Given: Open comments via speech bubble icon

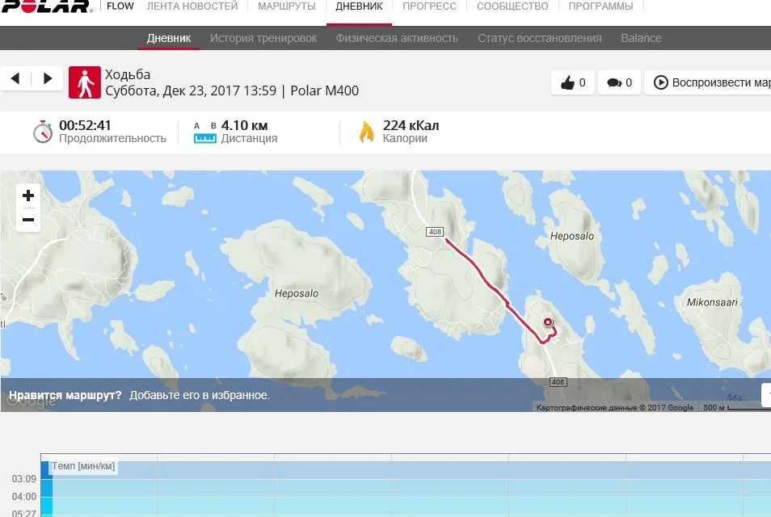Looking at the screenshot, I should click(619, 82).
